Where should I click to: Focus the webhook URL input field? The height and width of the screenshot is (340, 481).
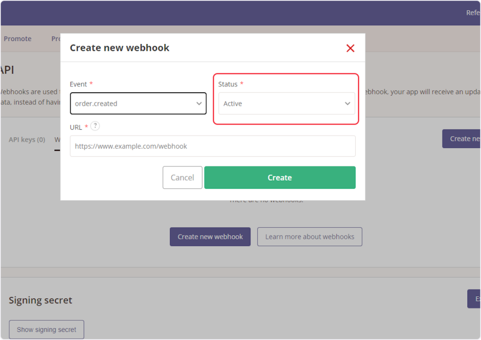coord(212,146)
